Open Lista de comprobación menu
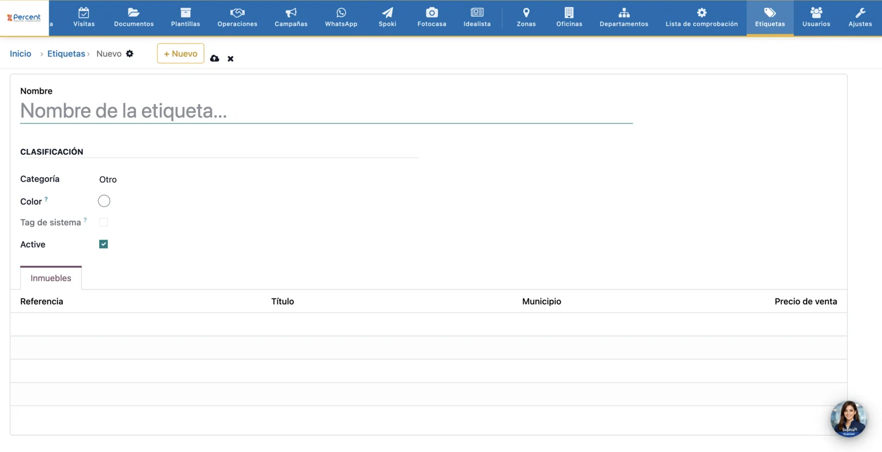The height and width of the screenshot is (452, 882). point(702,18)
